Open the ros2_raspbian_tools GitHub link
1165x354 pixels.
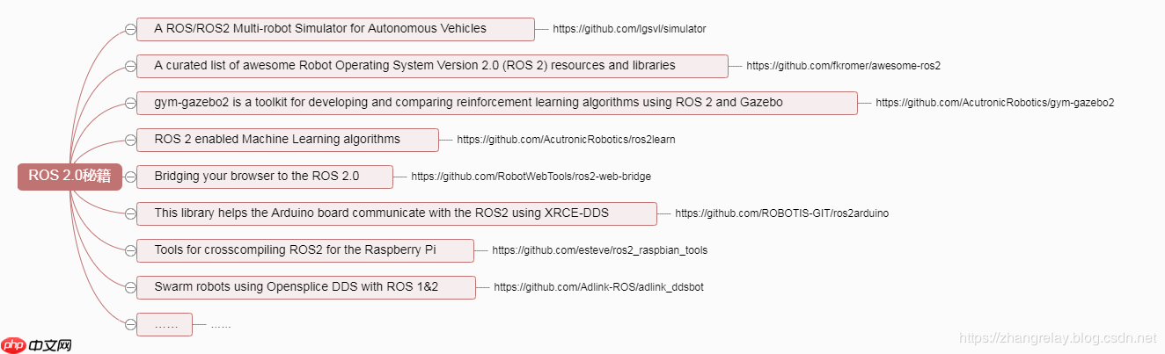599,250
